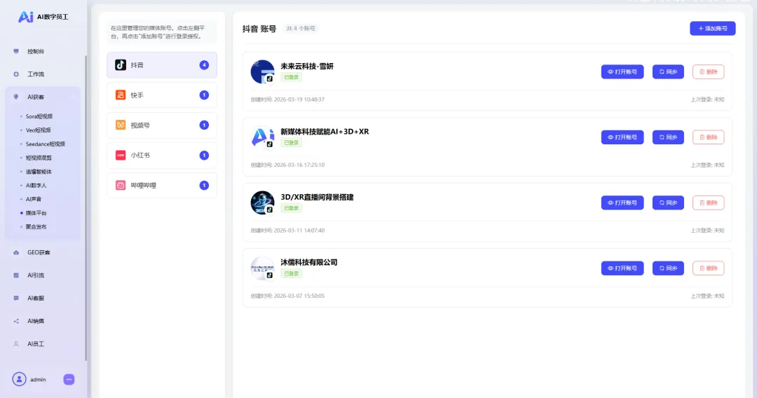Open account 3D/XR直播间背景搭建
Viewport: 757px width, 398px height.
(x=622, y=203)
